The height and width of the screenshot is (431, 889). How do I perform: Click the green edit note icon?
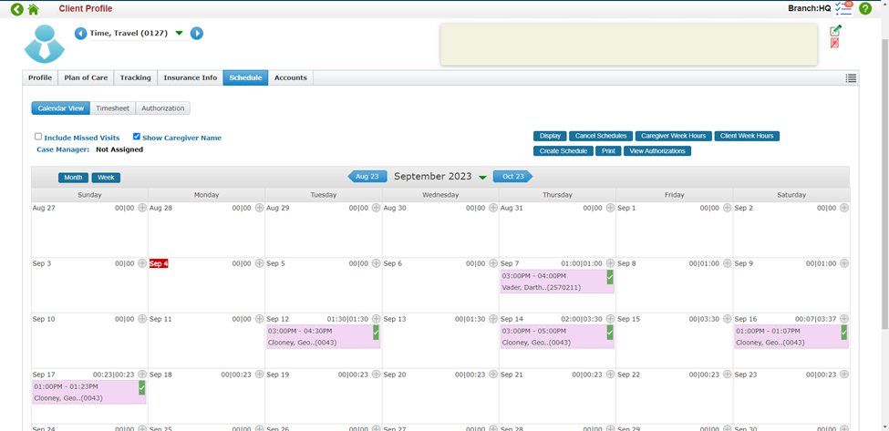(835, 31)
